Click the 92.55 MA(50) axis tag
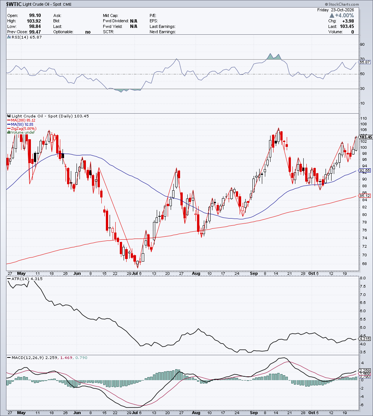Image resolution: width=373 pixels, height=416 pixels. coord(365,170)
